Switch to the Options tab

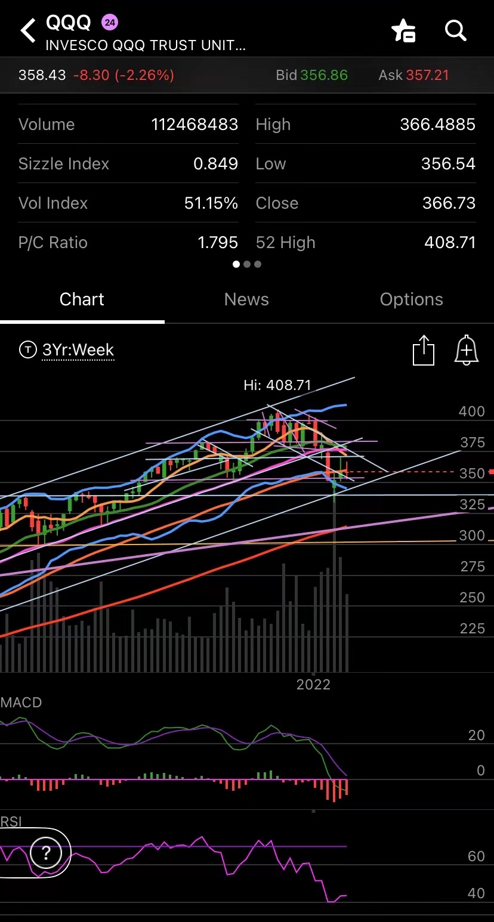(x=412, y=299)
